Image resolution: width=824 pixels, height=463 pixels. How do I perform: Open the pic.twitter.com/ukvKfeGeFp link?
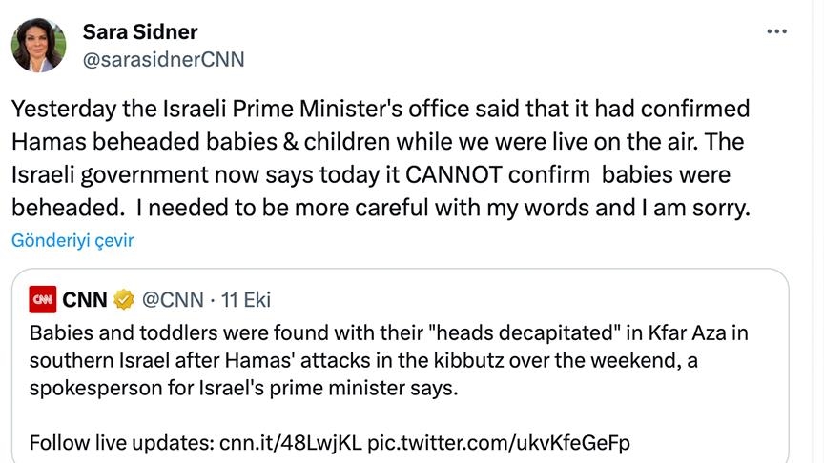point(498,443)
